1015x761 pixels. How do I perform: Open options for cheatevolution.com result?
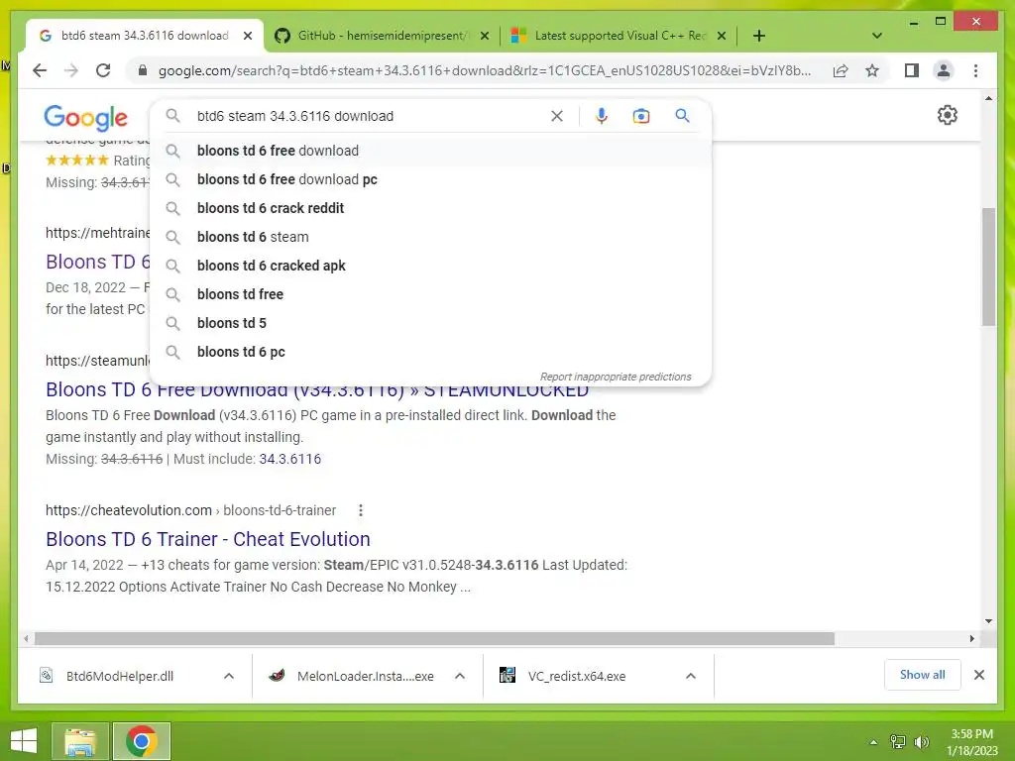click(361, 510)
